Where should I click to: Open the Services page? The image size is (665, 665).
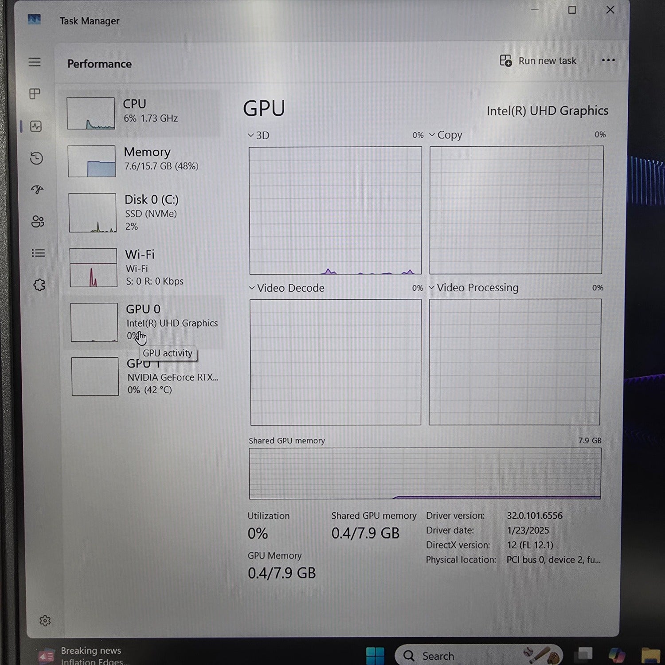39,285
